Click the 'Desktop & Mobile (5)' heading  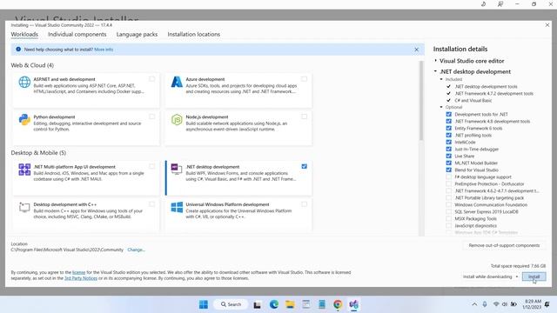point(38,153)
